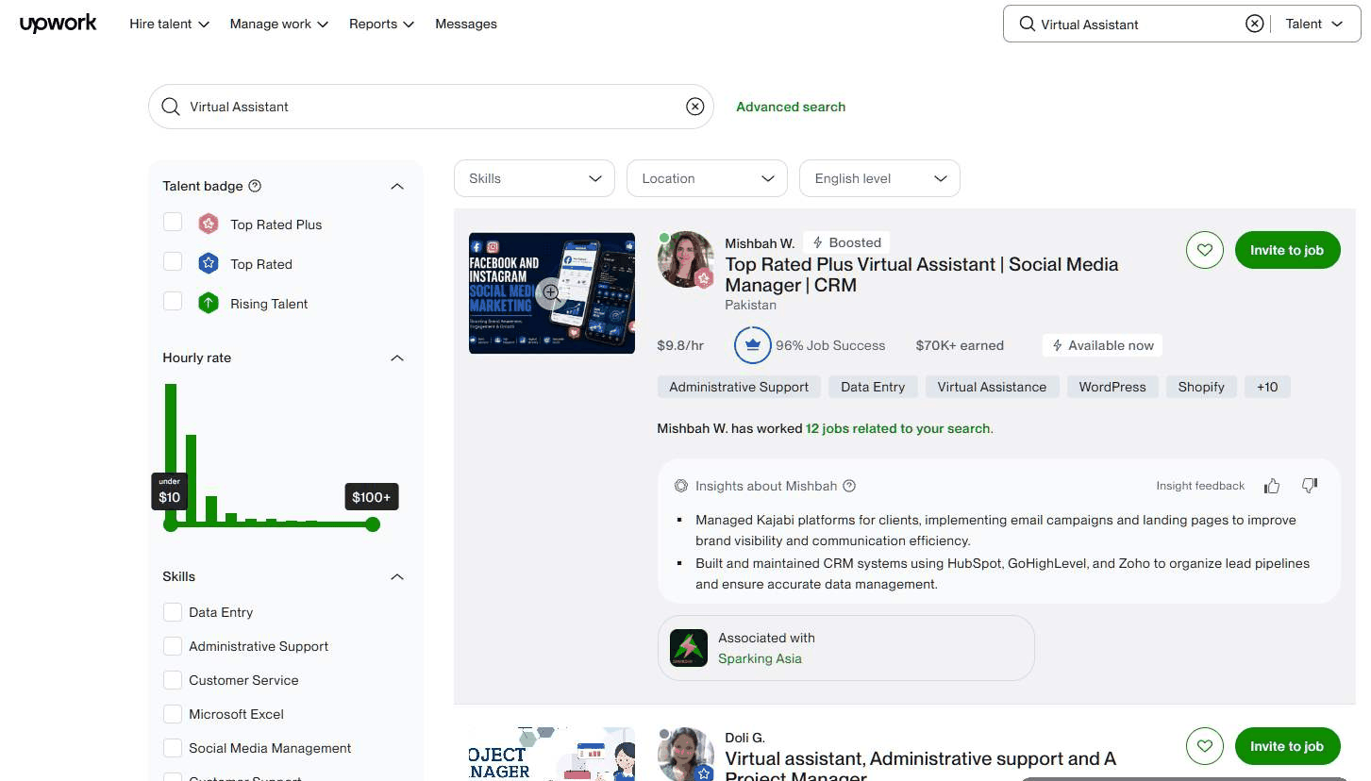The image size is (1371, 781).
Task: Zoom Mishbah's portfolio image with magnifier icon
Action: [x=551, y=293]
